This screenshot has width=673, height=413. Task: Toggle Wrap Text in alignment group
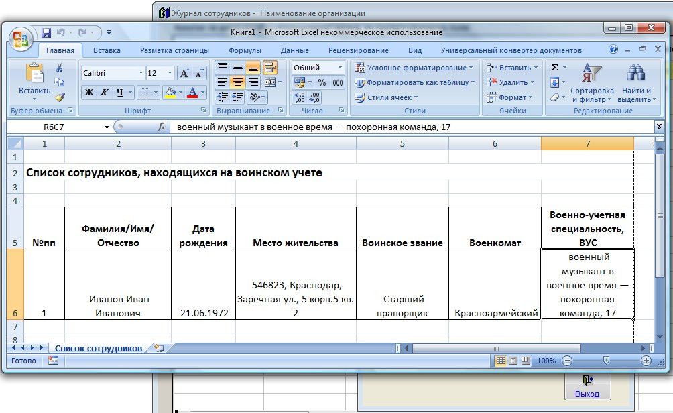269,67
